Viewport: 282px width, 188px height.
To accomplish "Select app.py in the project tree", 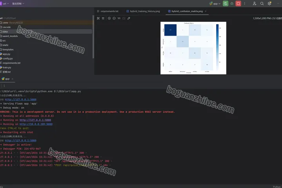I will coord(46,54).
